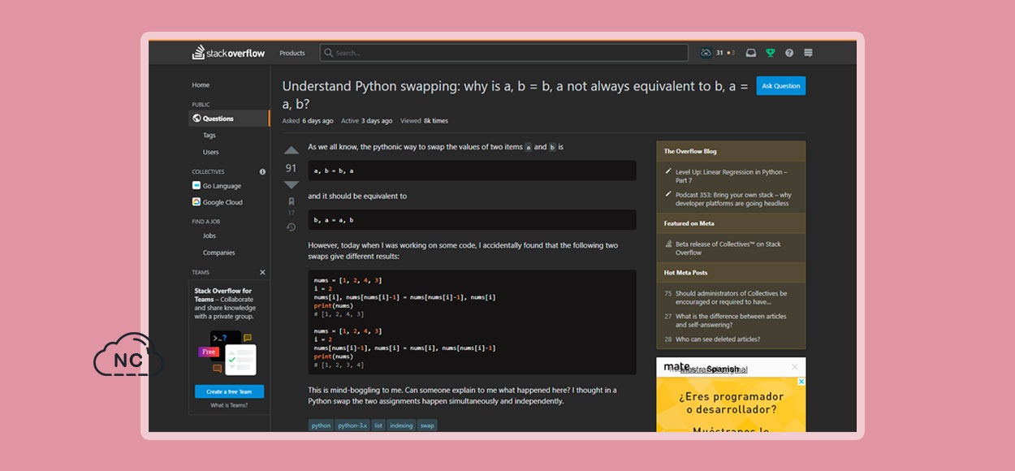
Task: Click the icon beside Beta release of Collectives
Action: (x=668, y=244)
